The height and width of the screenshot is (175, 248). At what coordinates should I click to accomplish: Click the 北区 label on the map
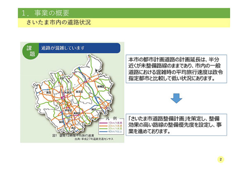[62, 78]
